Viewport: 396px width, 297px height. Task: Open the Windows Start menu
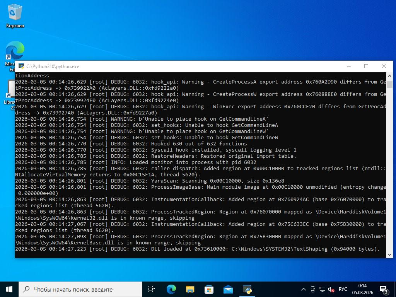(9, 289)
